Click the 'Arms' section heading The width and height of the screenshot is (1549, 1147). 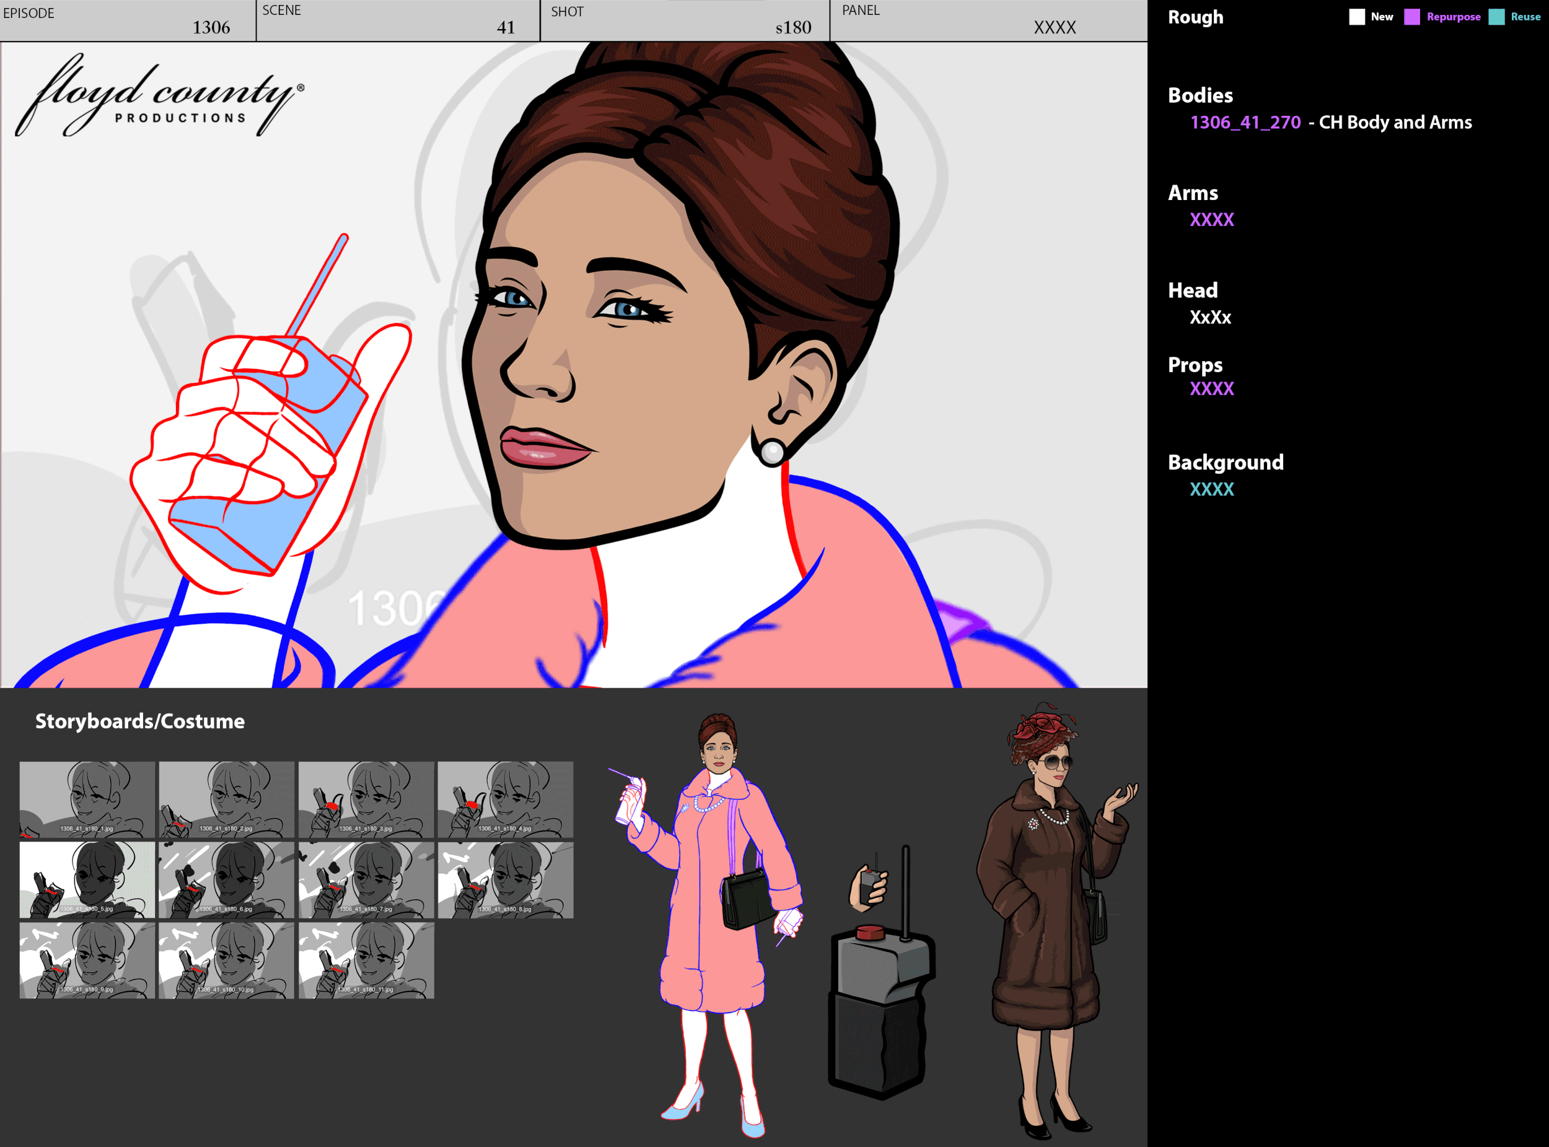[1193, 193]
